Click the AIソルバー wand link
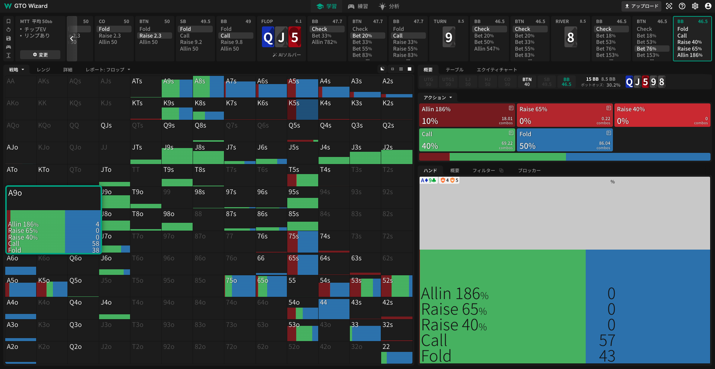 coord(287,55)
